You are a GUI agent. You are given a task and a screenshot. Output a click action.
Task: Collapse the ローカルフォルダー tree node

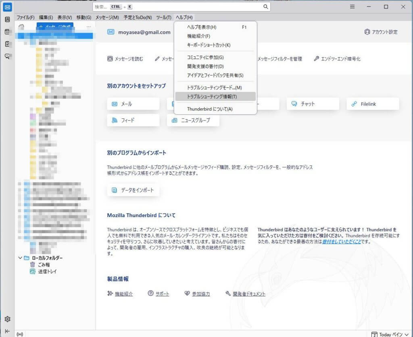(x=20, y=258)
